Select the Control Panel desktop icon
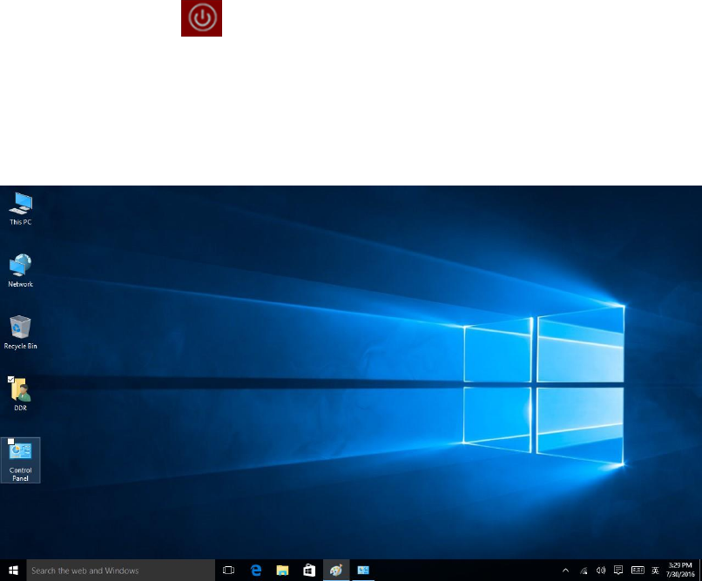The width and height of the screenshot is (702, 581). pos(21,460)
